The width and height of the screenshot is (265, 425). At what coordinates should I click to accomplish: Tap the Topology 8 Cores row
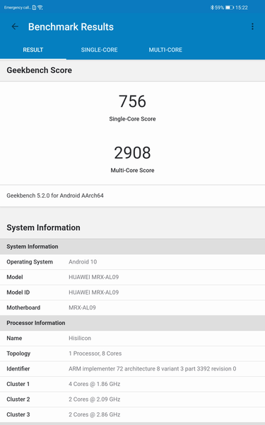(x=133, y=353)
